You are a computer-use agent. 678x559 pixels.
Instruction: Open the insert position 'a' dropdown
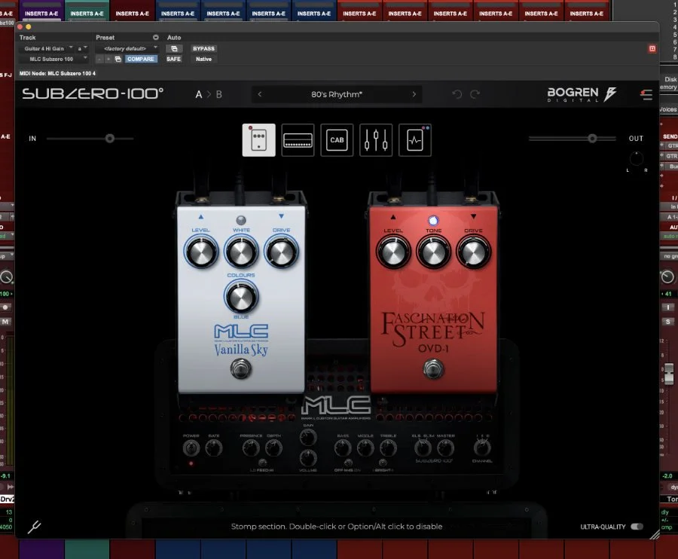click(x=82, y=49)
